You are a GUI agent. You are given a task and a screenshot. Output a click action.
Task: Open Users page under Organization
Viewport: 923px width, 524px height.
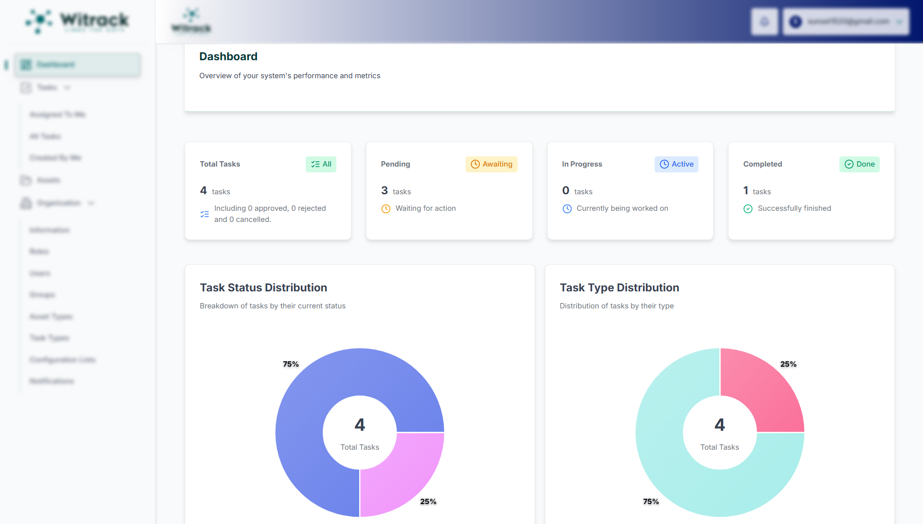click(40, 273)
